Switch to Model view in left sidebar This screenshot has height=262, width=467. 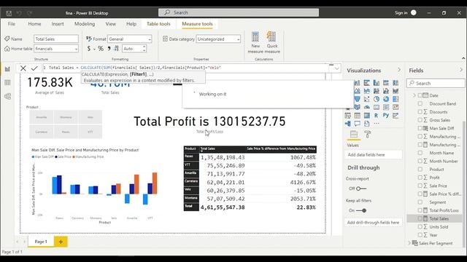tap(7, 96)
